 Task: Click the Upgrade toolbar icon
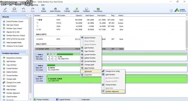(76, 10)
